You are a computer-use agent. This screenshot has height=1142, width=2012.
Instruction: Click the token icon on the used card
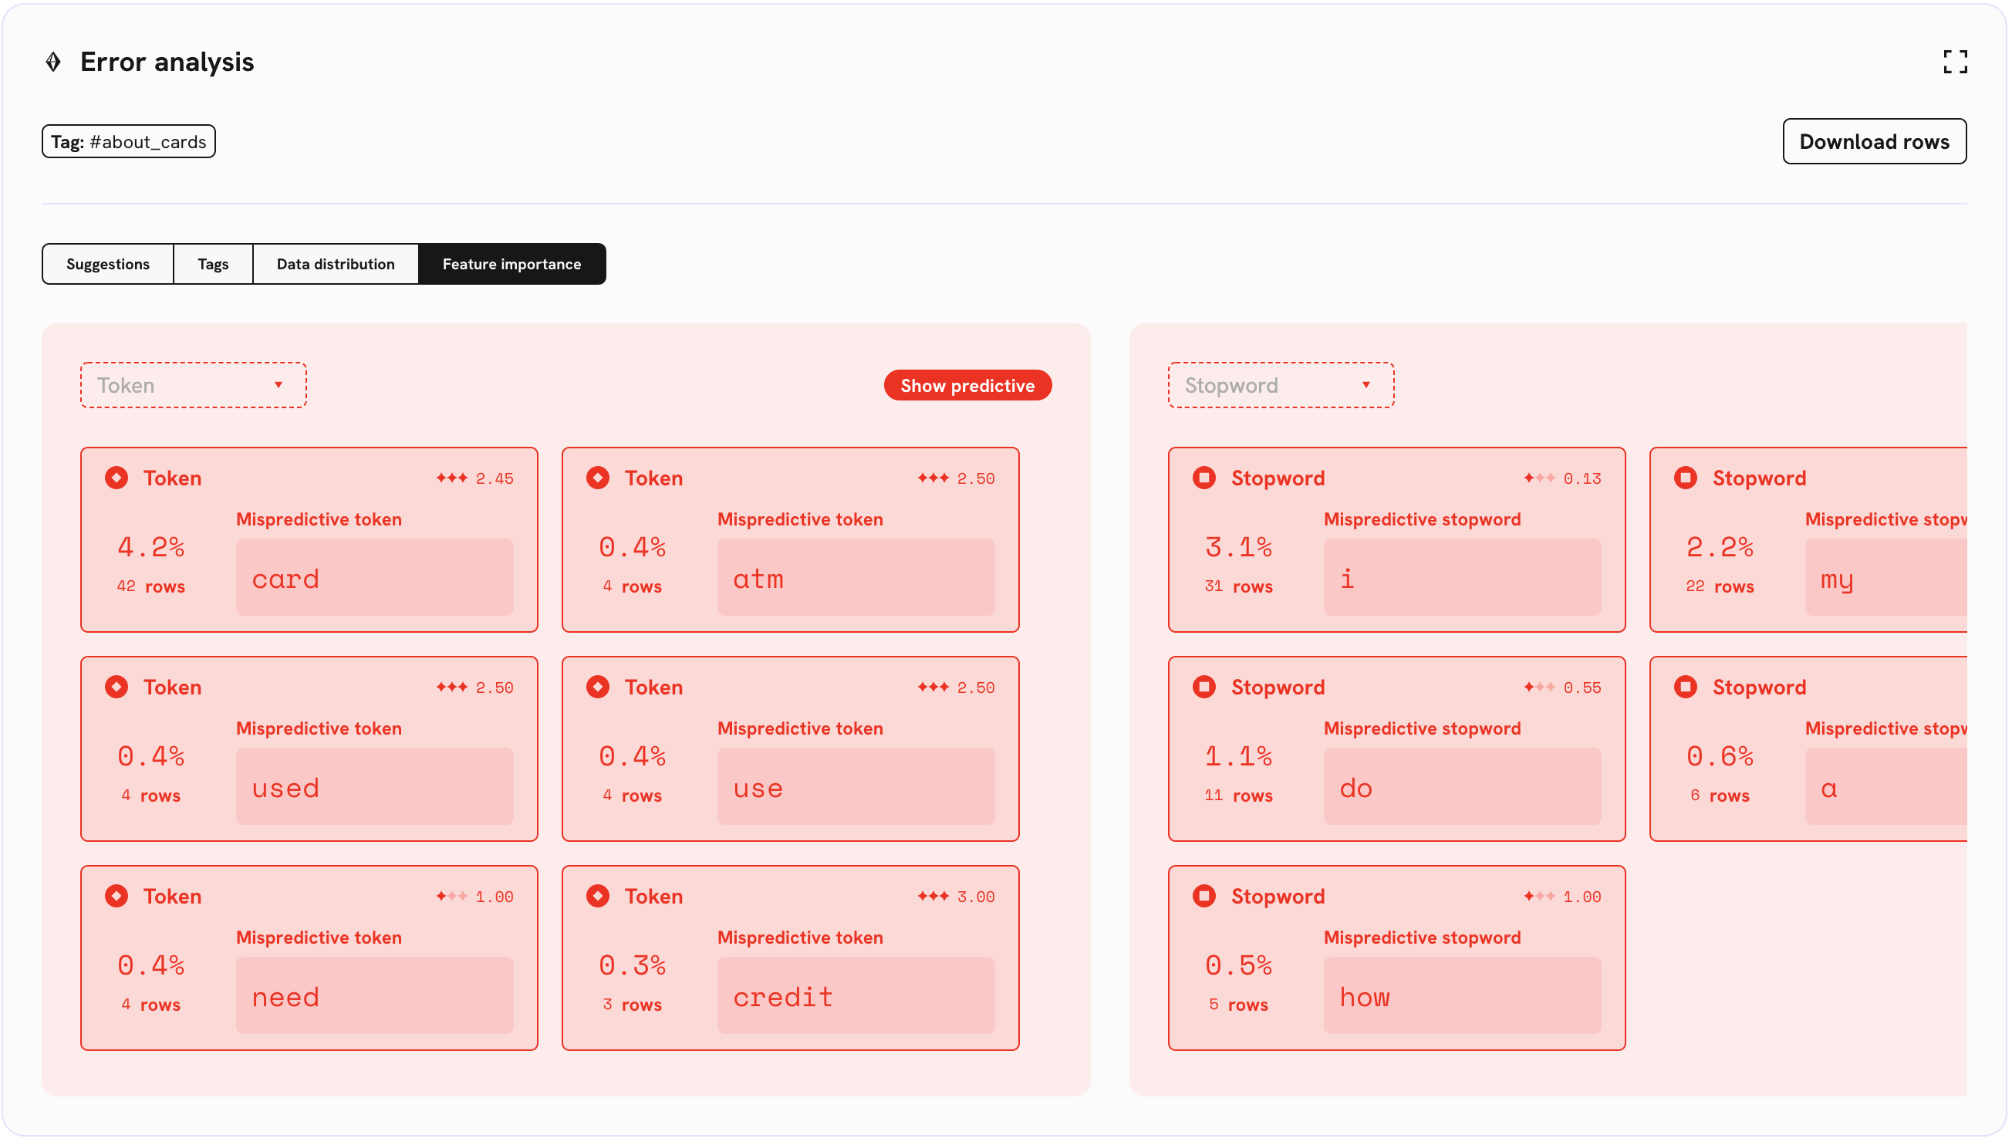click(116, 688)
